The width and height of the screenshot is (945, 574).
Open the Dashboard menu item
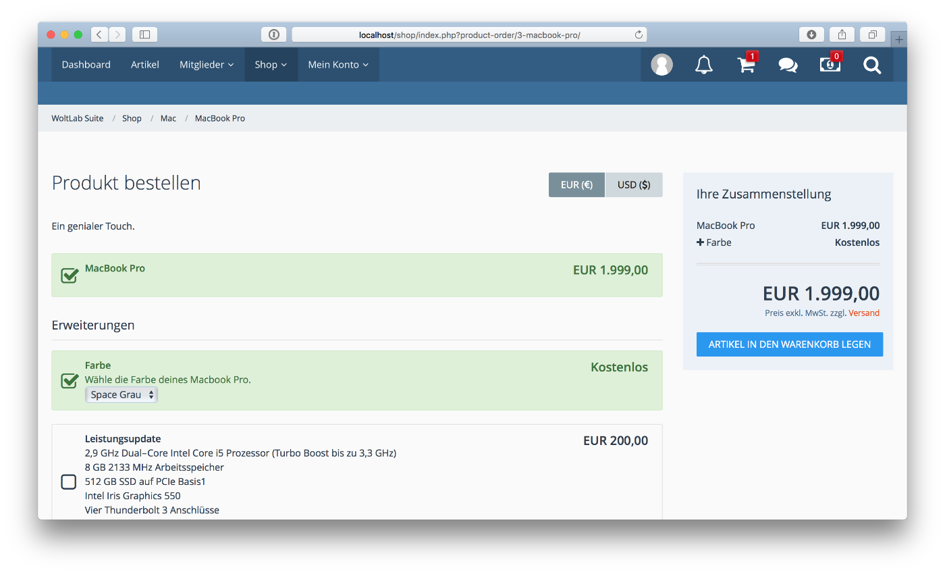pyautogui.click(x=86, y=65)
